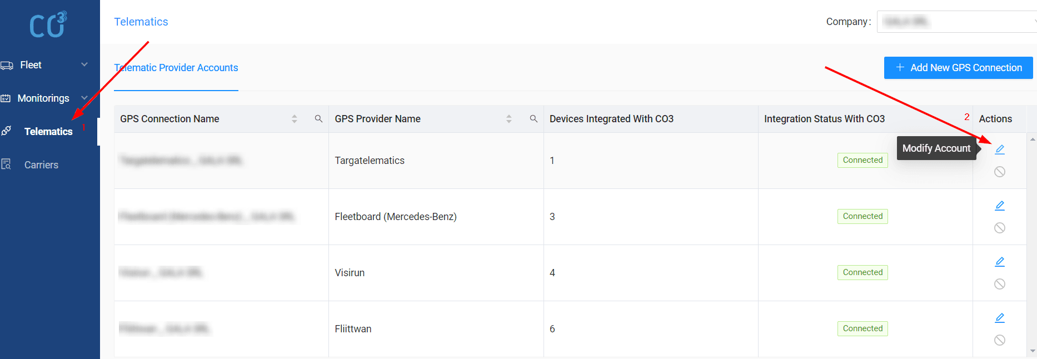Click Connected status in Fleetboard row

pos(862,216)
